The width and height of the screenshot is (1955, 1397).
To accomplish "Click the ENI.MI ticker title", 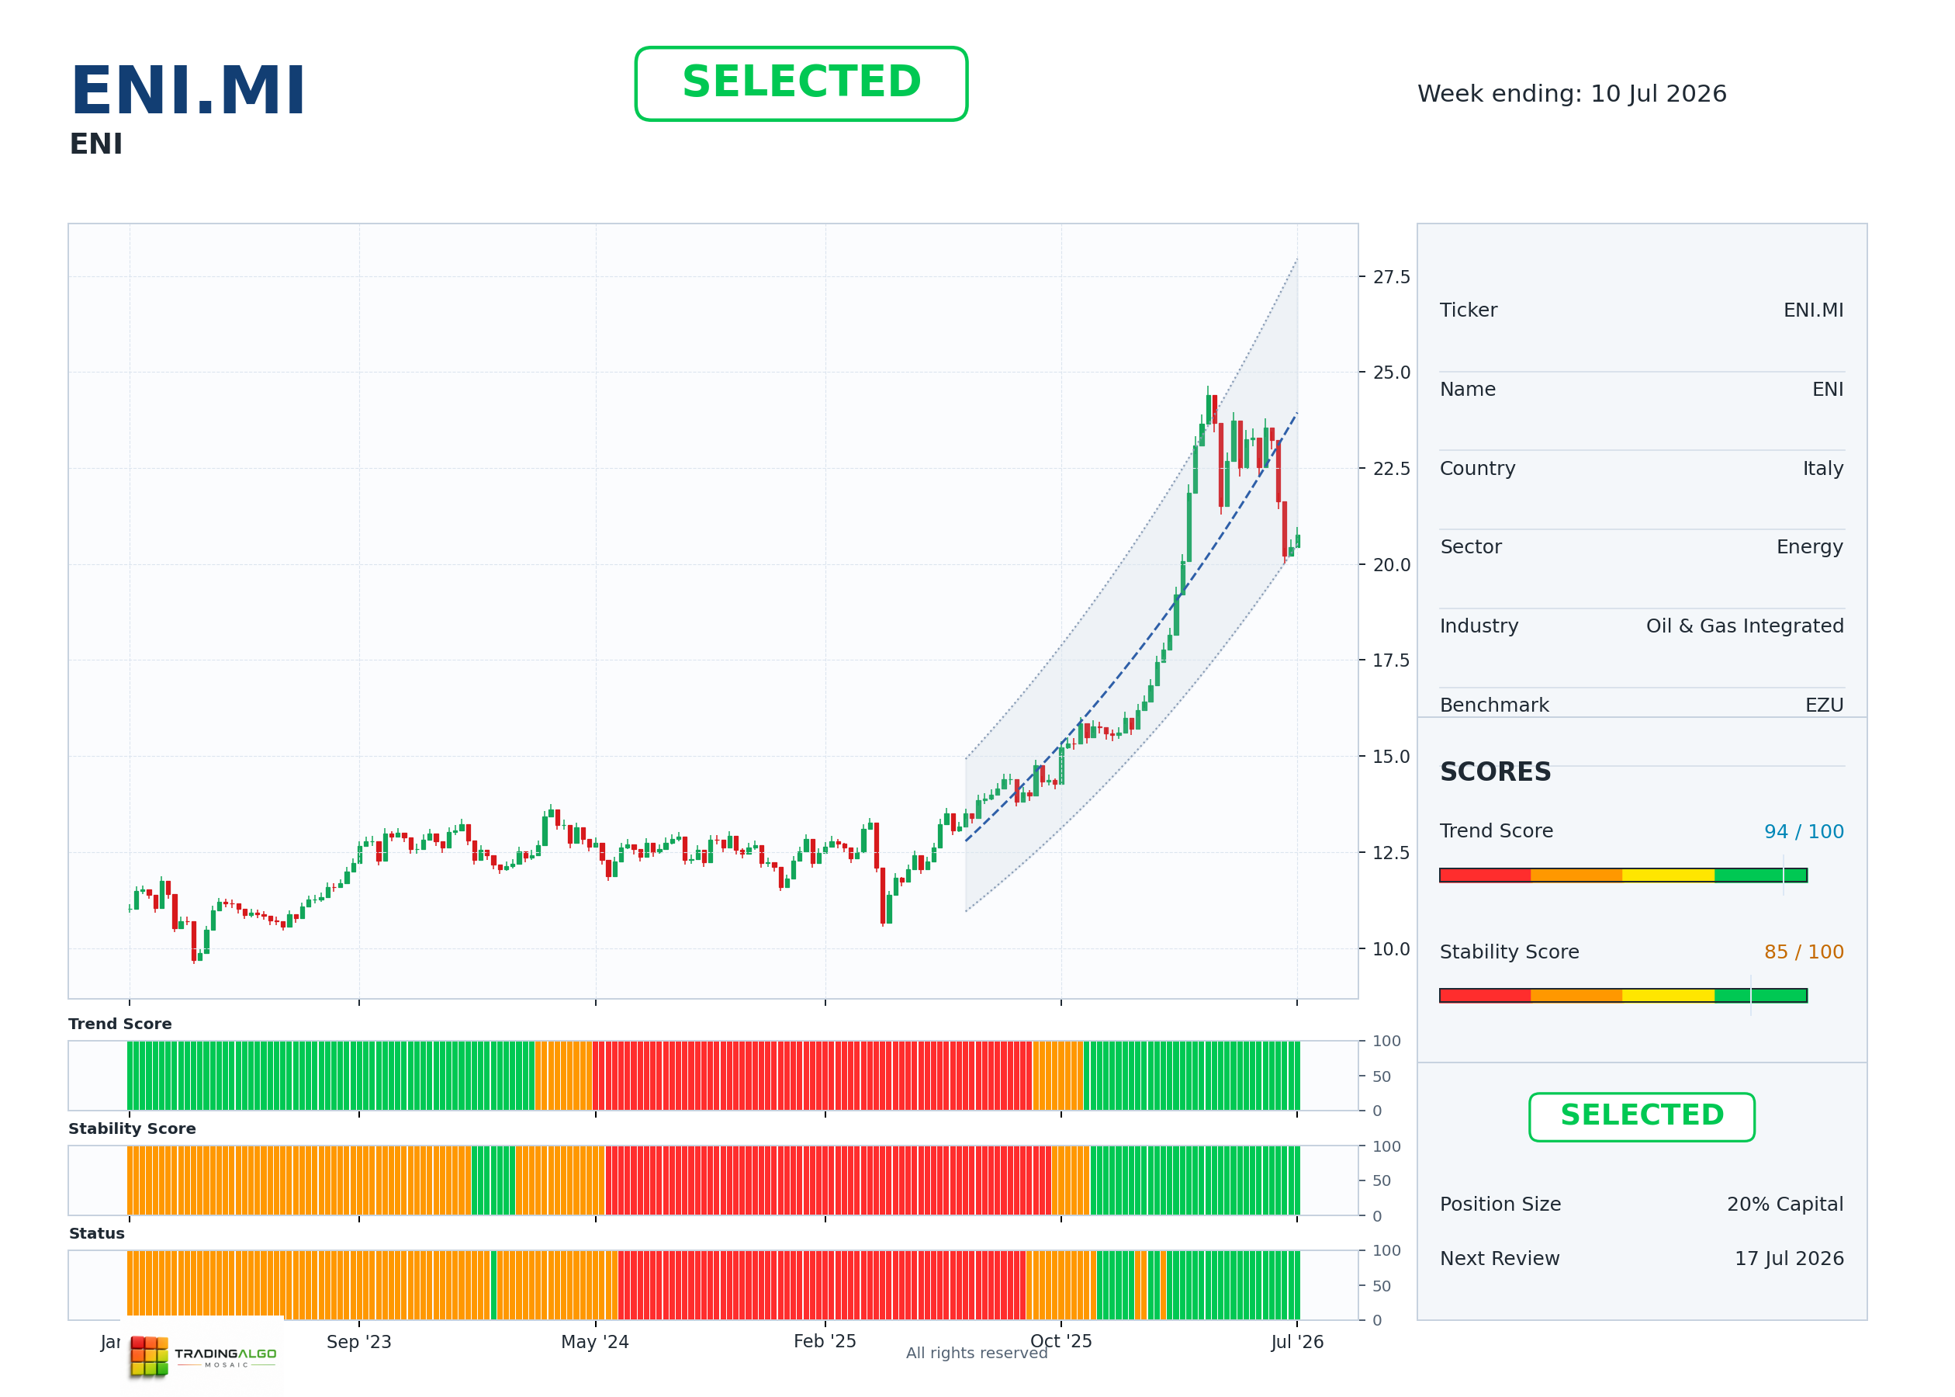I will point(189,90).
